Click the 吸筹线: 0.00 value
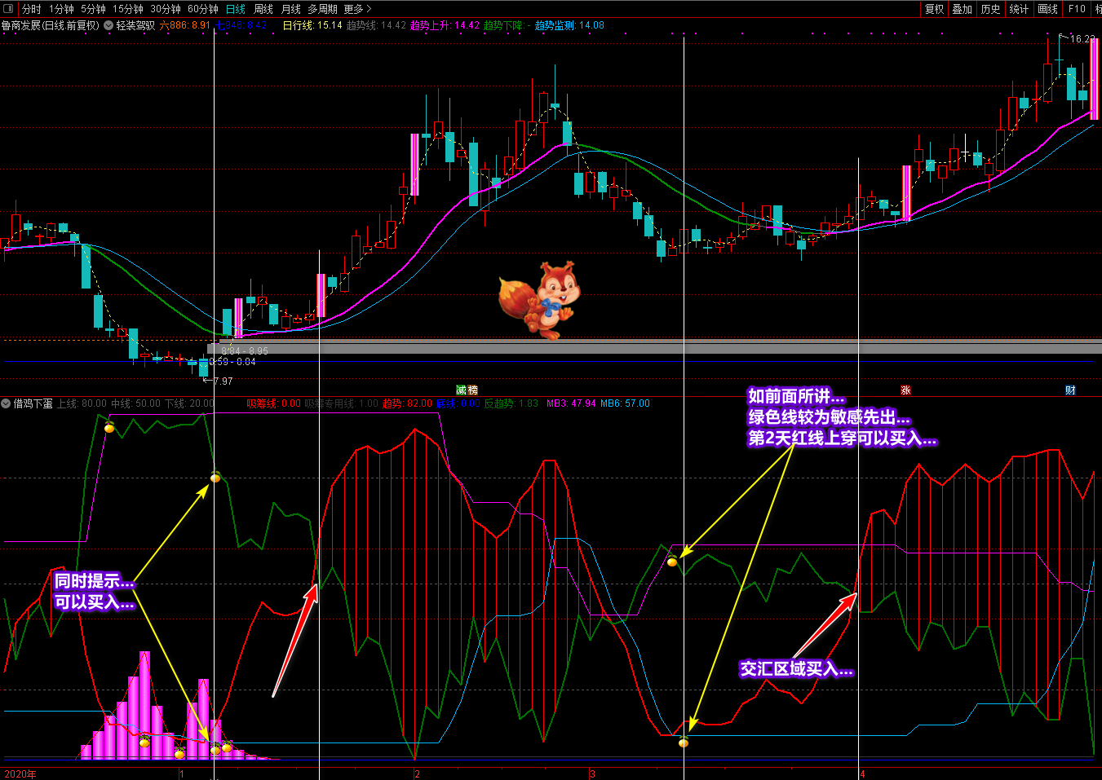This screenshot has width=1102, height=780. 274,403
